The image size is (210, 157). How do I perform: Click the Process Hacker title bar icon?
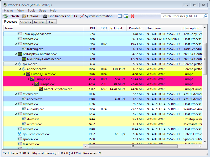coord(4,5)
